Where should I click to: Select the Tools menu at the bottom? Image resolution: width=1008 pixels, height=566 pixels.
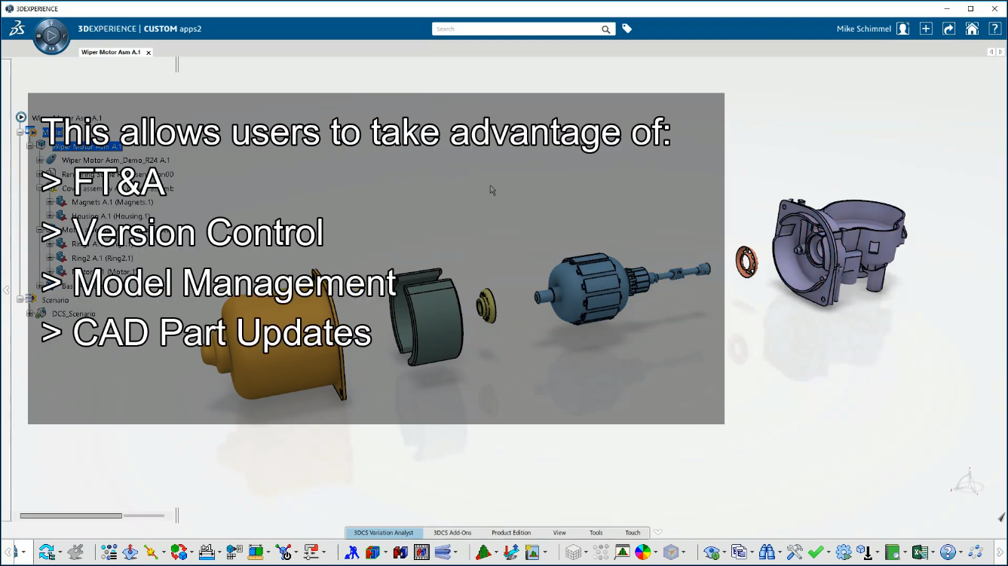point(596,532)
